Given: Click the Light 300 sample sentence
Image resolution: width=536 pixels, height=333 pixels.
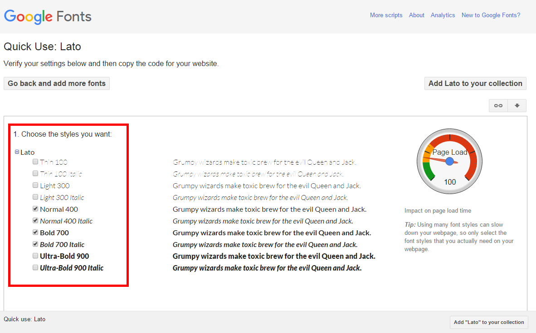Looking at the screenshot, I should coord(267,186).
